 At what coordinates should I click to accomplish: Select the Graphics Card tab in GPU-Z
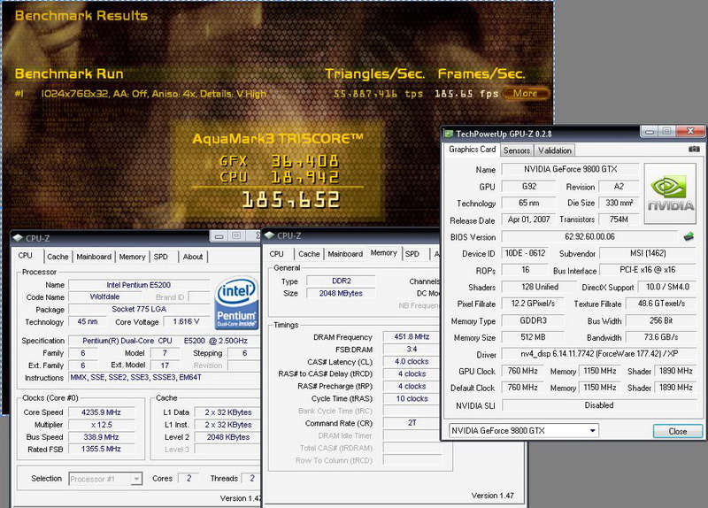point(473,149)
